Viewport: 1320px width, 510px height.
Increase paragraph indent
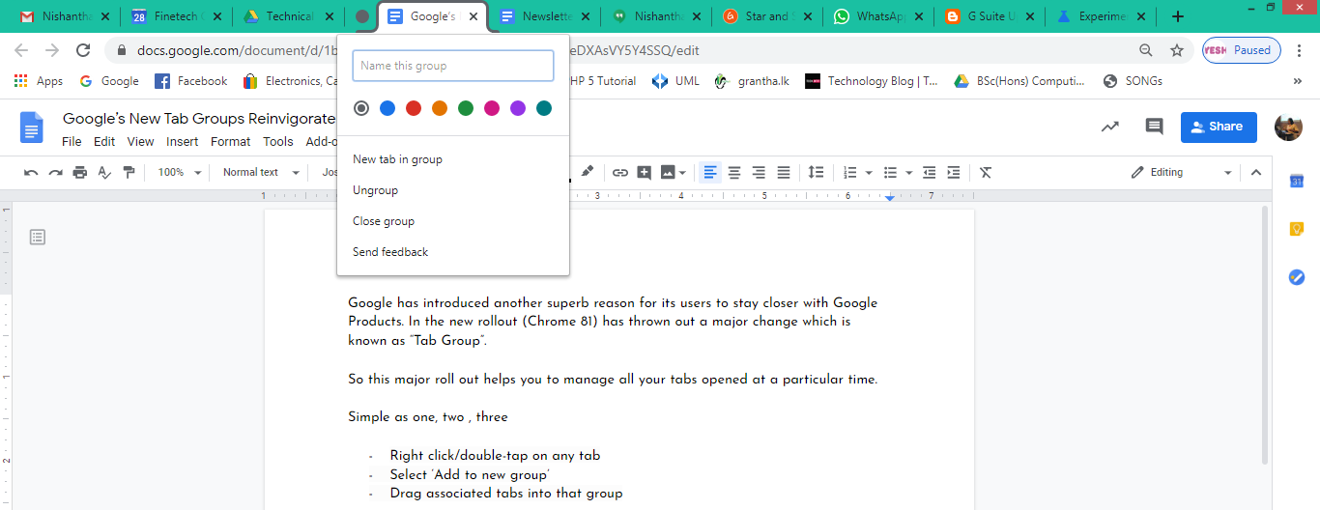(x=953, y=173)
